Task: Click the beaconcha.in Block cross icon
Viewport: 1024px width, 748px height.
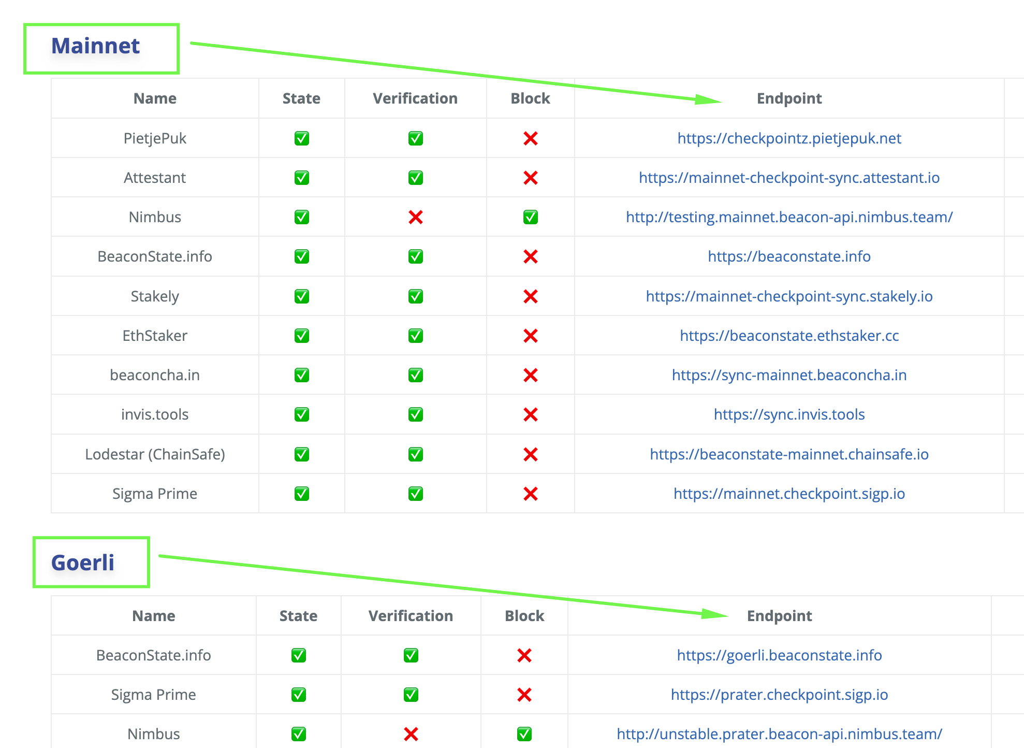Action: tap(531, 375)
